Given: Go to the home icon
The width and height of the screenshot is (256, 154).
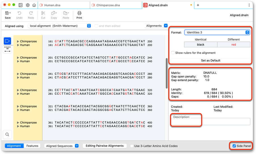Looking at the screenshot, I should click(x=34, y=5).
